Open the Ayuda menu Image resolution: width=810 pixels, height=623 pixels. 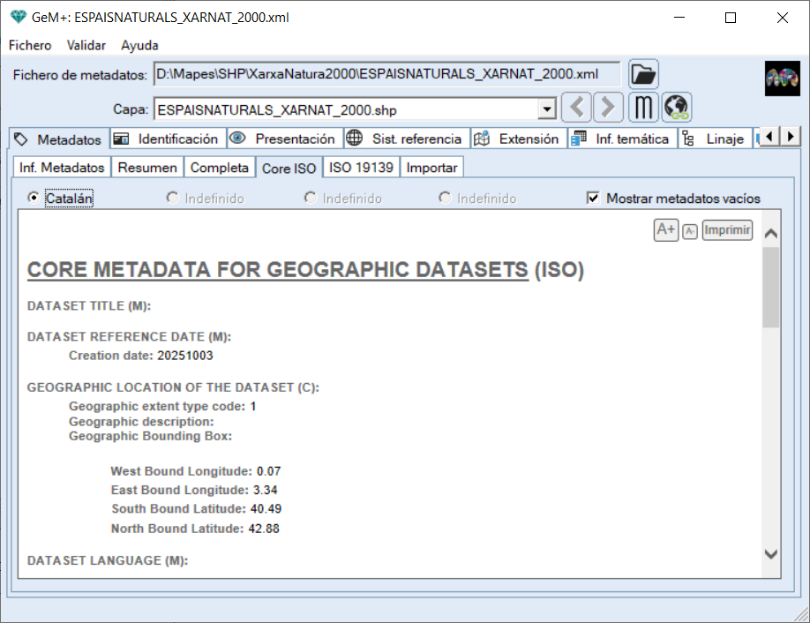[x=140, y=45]
